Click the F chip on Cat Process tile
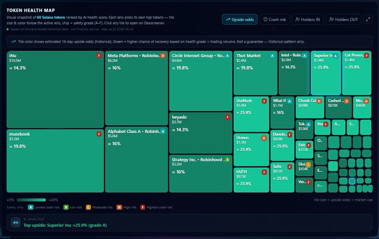379x239 pixels. [366, 56]
